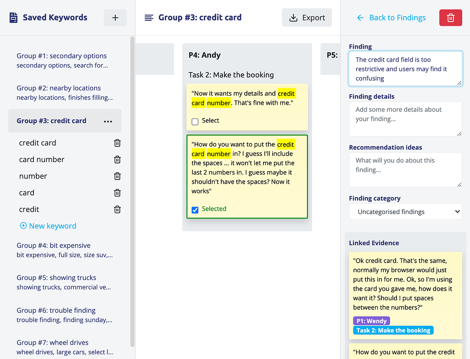Viewport: 470px width, 359px height.
Task: Remove the 'card number' keyword with trash icon
Action: click(117, 160)
